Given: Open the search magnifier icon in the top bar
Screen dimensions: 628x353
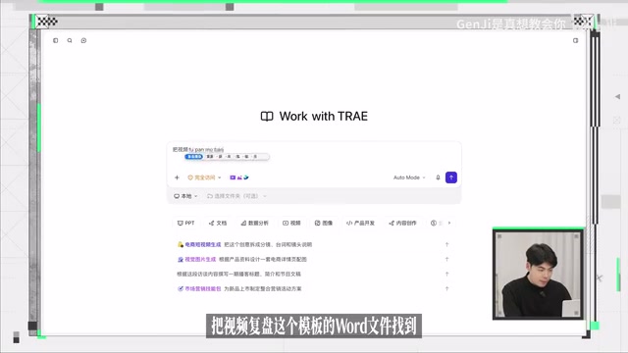Looking at the screenshot, I should (70, 40).
